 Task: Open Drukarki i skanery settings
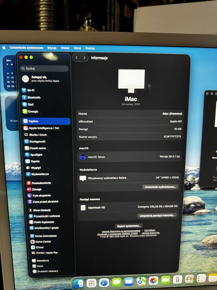point(45,271)
